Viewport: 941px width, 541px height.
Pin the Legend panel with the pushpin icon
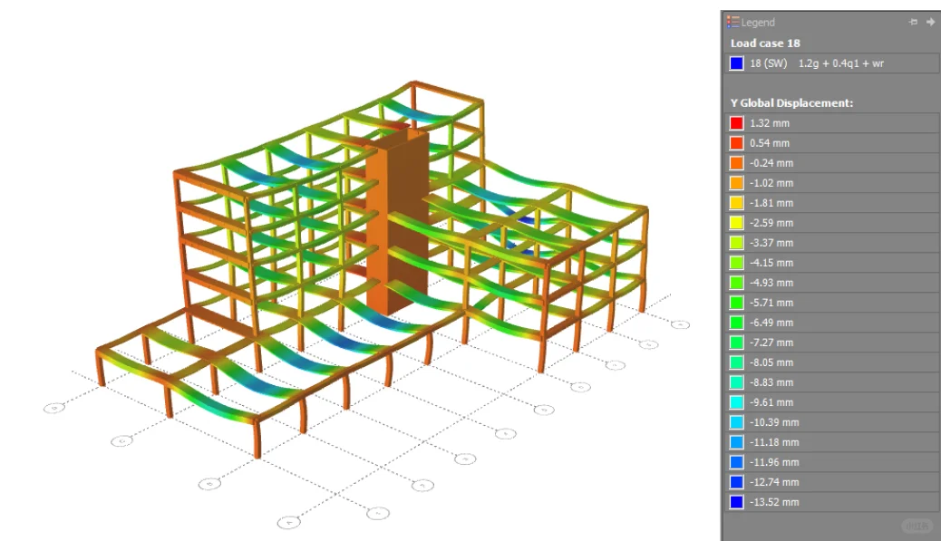pos(914,22)
